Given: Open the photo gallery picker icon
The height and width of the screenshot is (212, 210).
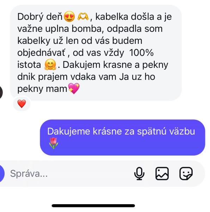Looking at the screenshot, I should click(x=162, y=173).
